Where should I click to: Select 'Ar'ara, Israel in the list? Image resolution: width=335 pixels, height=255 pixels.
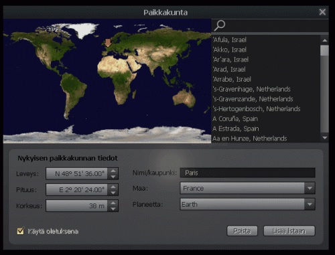click(x=266, y=60)
